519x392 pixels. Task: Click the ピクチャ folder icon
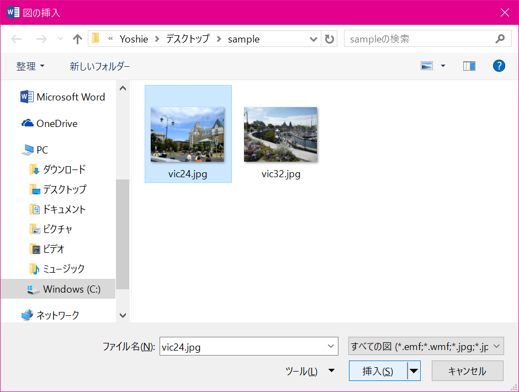click(34, 229)
